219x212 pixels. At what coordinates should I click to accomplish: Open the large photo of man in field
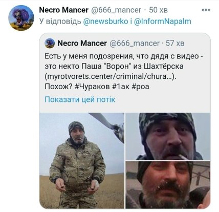[82, 160]
